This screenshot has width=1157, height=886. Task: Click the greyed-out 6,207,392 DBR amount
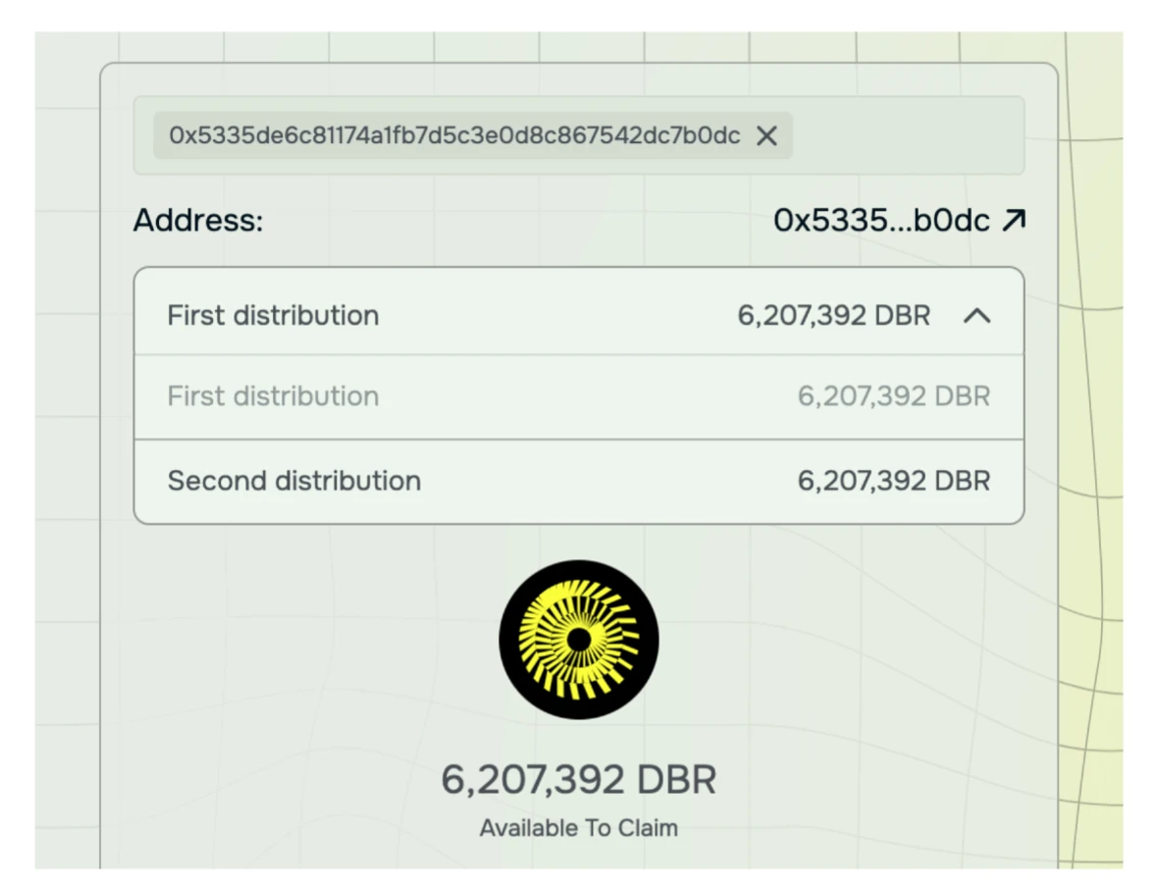pos(893,396)
